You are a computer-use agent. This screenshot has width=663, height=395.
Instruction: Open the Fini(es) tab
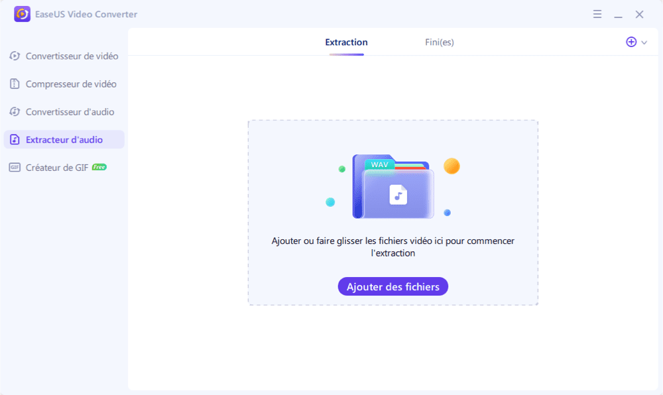439,42
